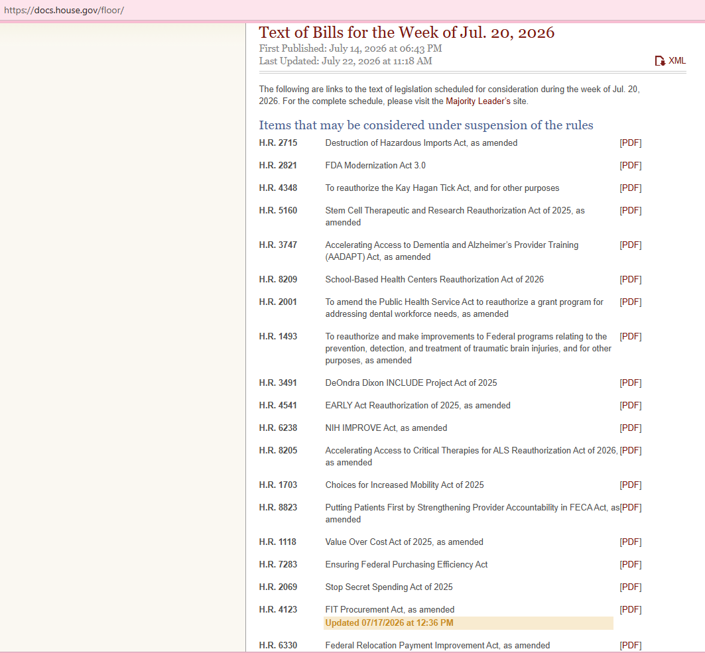Open PDF for H.R. 3491 DeOndra Dixon INCLUDE Project
This screenshot has height=653, width=705.
630,383
